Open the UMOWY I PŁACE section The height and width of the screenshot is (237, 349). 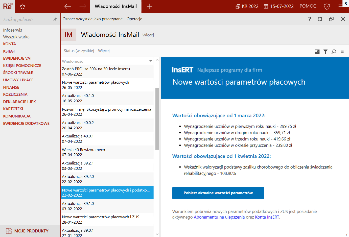coord(18,80)
